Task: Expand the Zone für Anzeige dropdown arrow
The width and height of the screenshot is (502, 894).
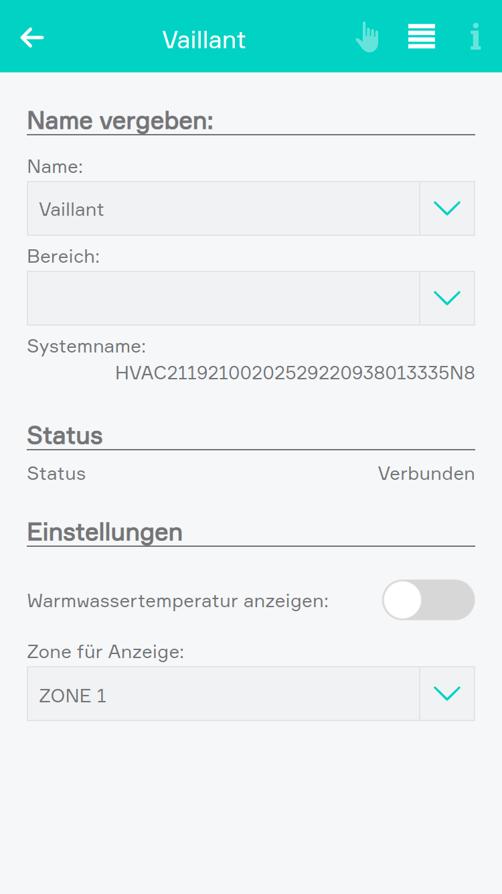Action: pyautogui.click(x=447, y=694)
